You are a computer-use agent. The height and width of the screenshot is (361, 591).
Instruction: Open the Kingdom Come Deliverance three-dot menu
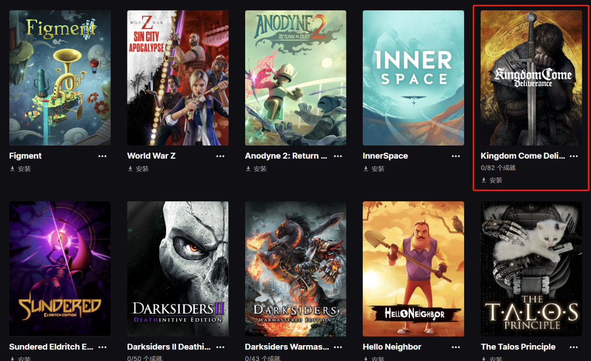click(573, 156)
